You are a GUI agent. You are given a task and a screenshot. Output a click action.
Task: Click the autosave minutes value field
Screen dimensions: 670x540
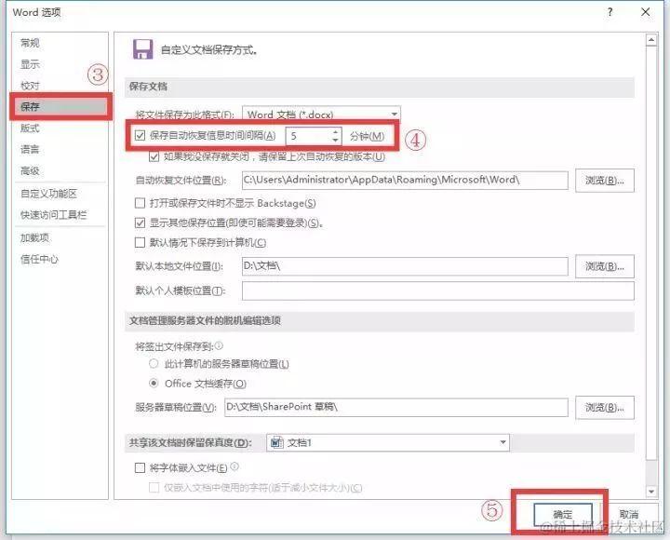click(309, 136)
